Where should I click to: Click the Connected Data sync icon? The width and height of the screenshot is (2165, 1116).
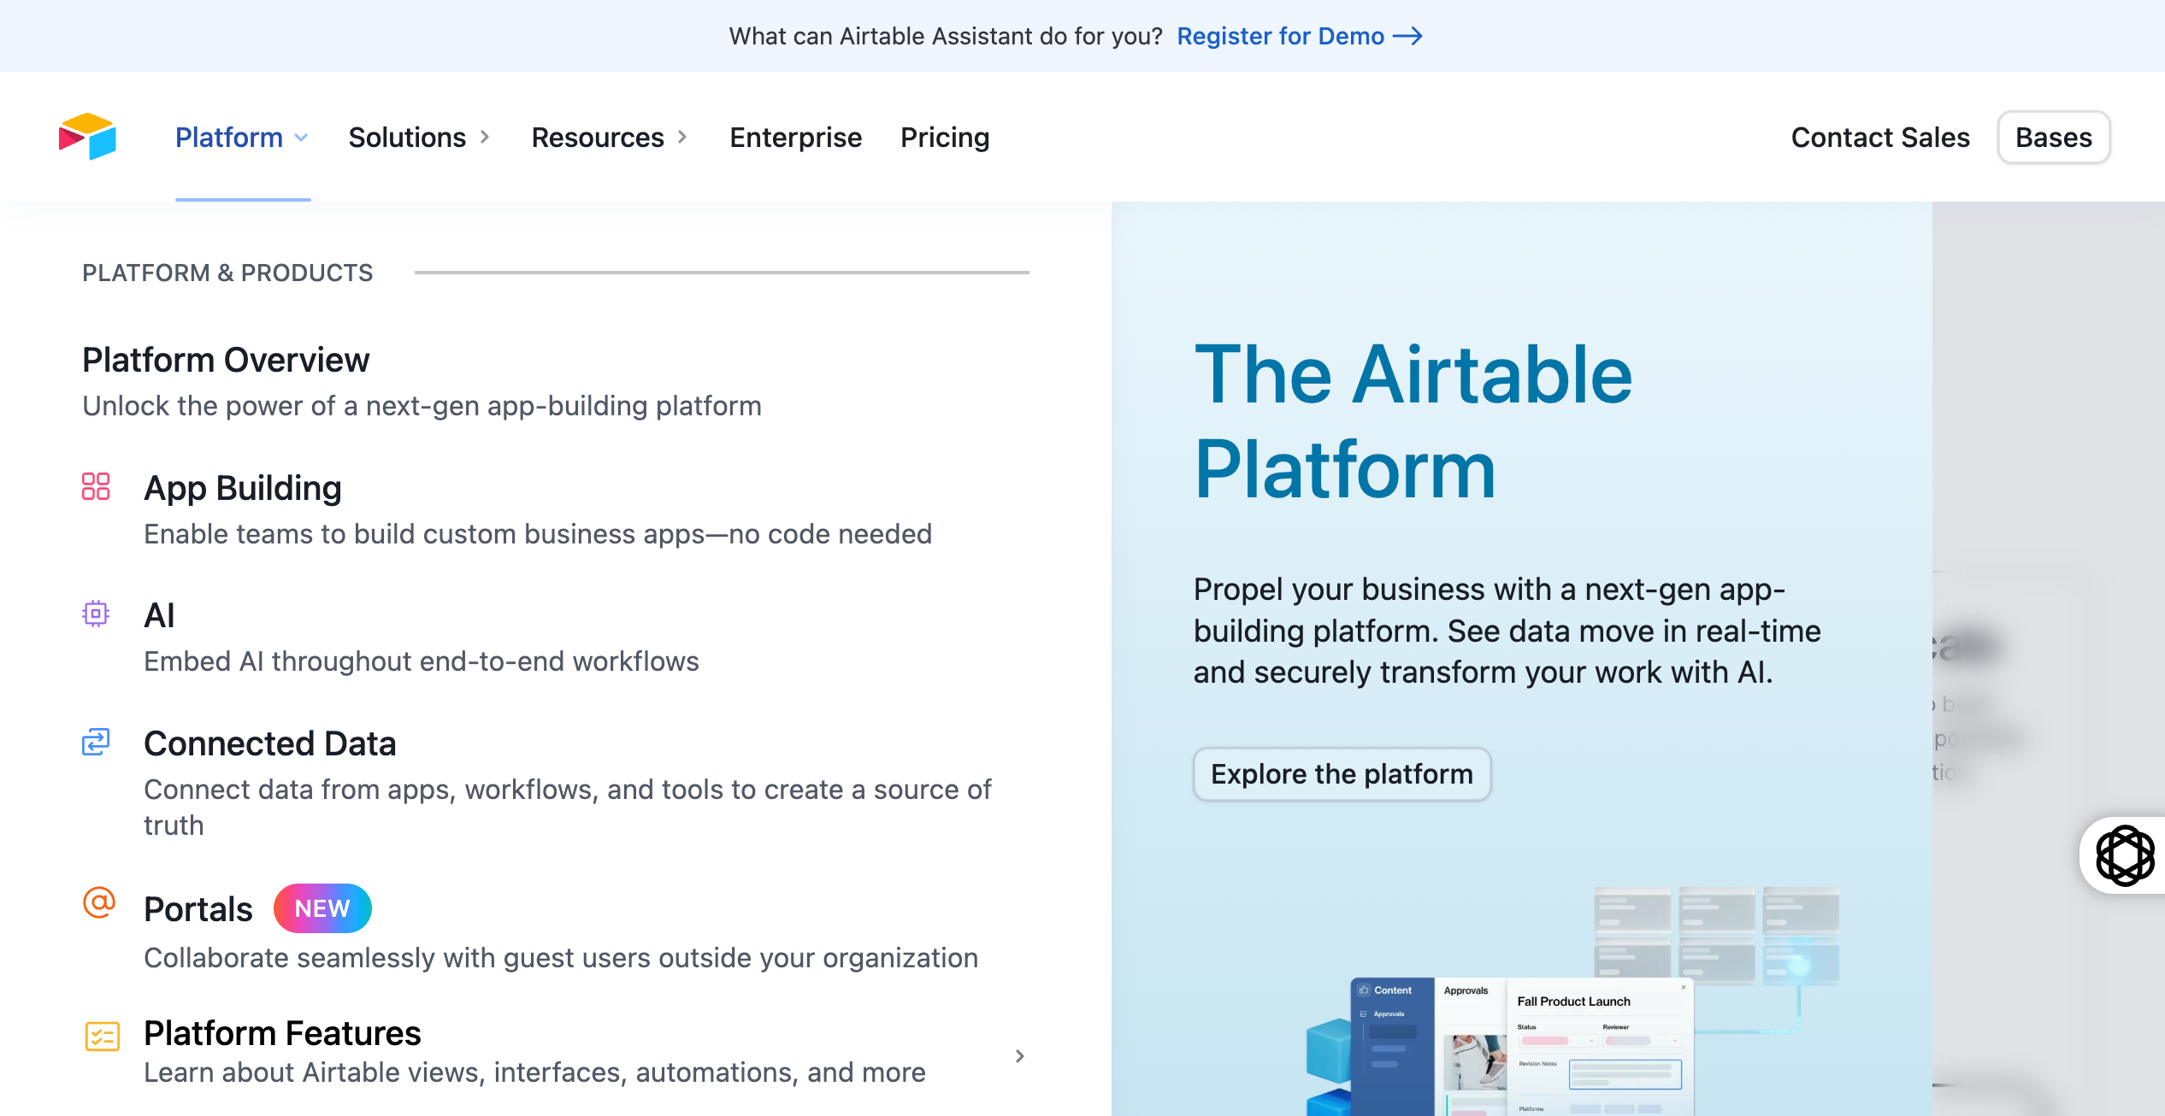pos(96,742)
